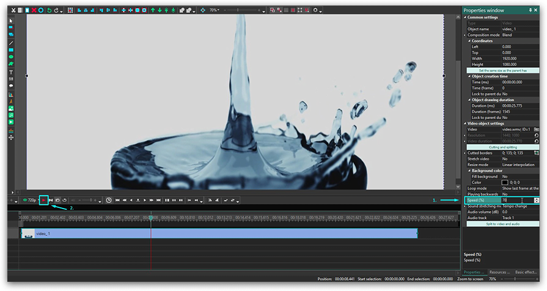This screenshot has width=547, height=291.
Task: Collapse the Common settings section
Action: [465, 17]
